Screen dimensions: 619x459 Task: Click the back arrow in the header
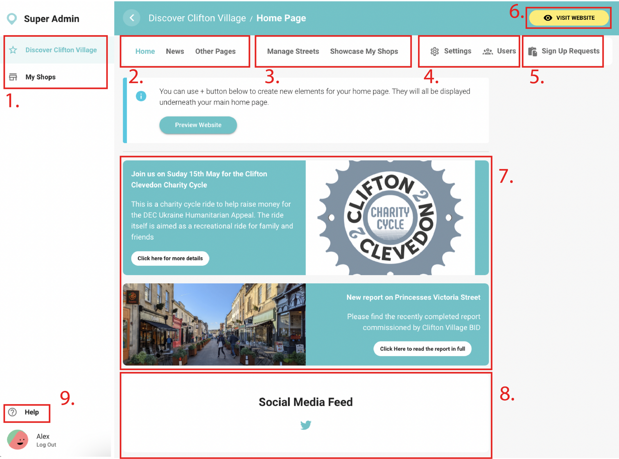132,18
